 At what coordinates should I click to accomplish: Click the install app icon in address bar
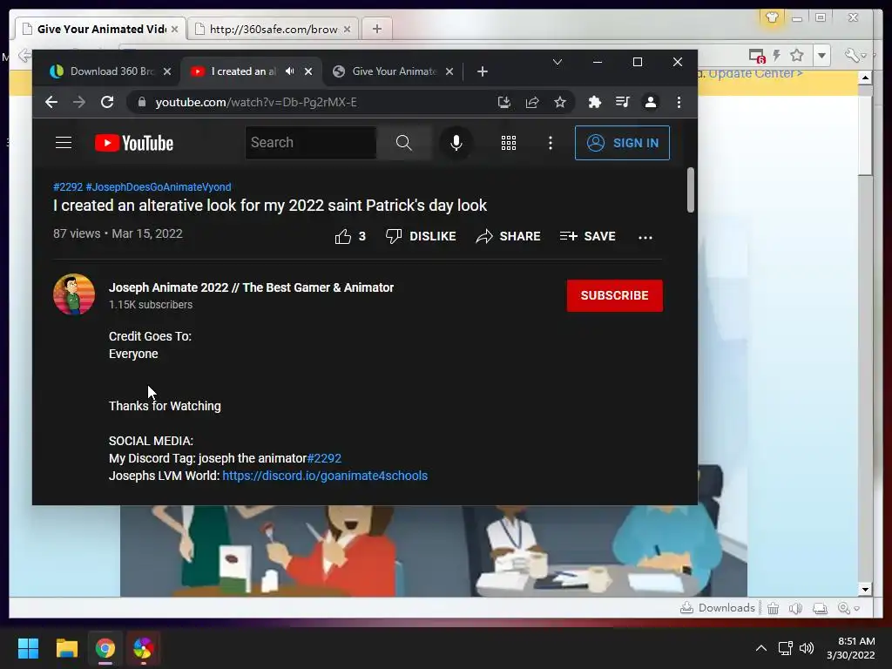(503, 102)
